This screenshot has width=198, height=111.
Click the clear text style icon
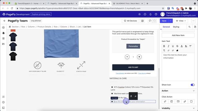[164, 51]
